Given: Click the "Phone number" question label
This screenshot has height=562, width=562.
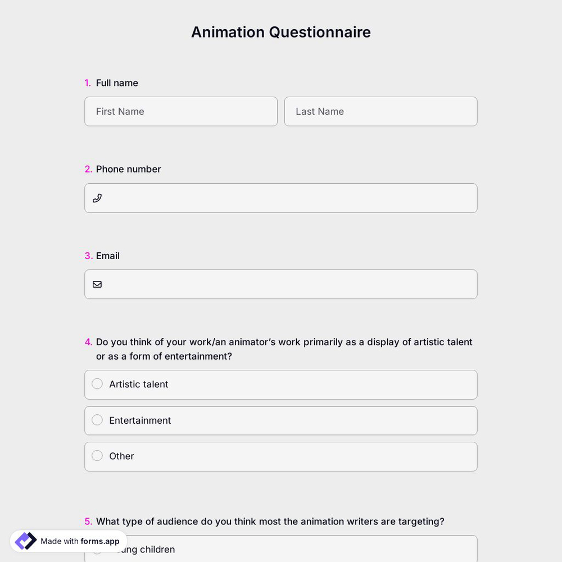Looking at the screenshot, I should pos(129,169).
